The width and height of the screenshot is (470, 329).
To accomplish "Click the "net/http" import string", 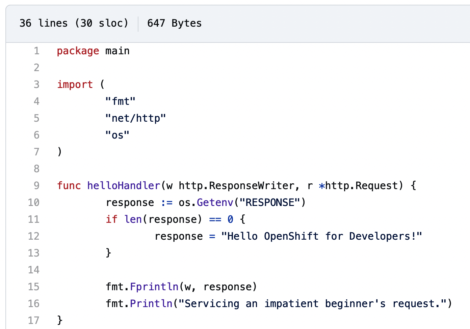I will (136, 118).
